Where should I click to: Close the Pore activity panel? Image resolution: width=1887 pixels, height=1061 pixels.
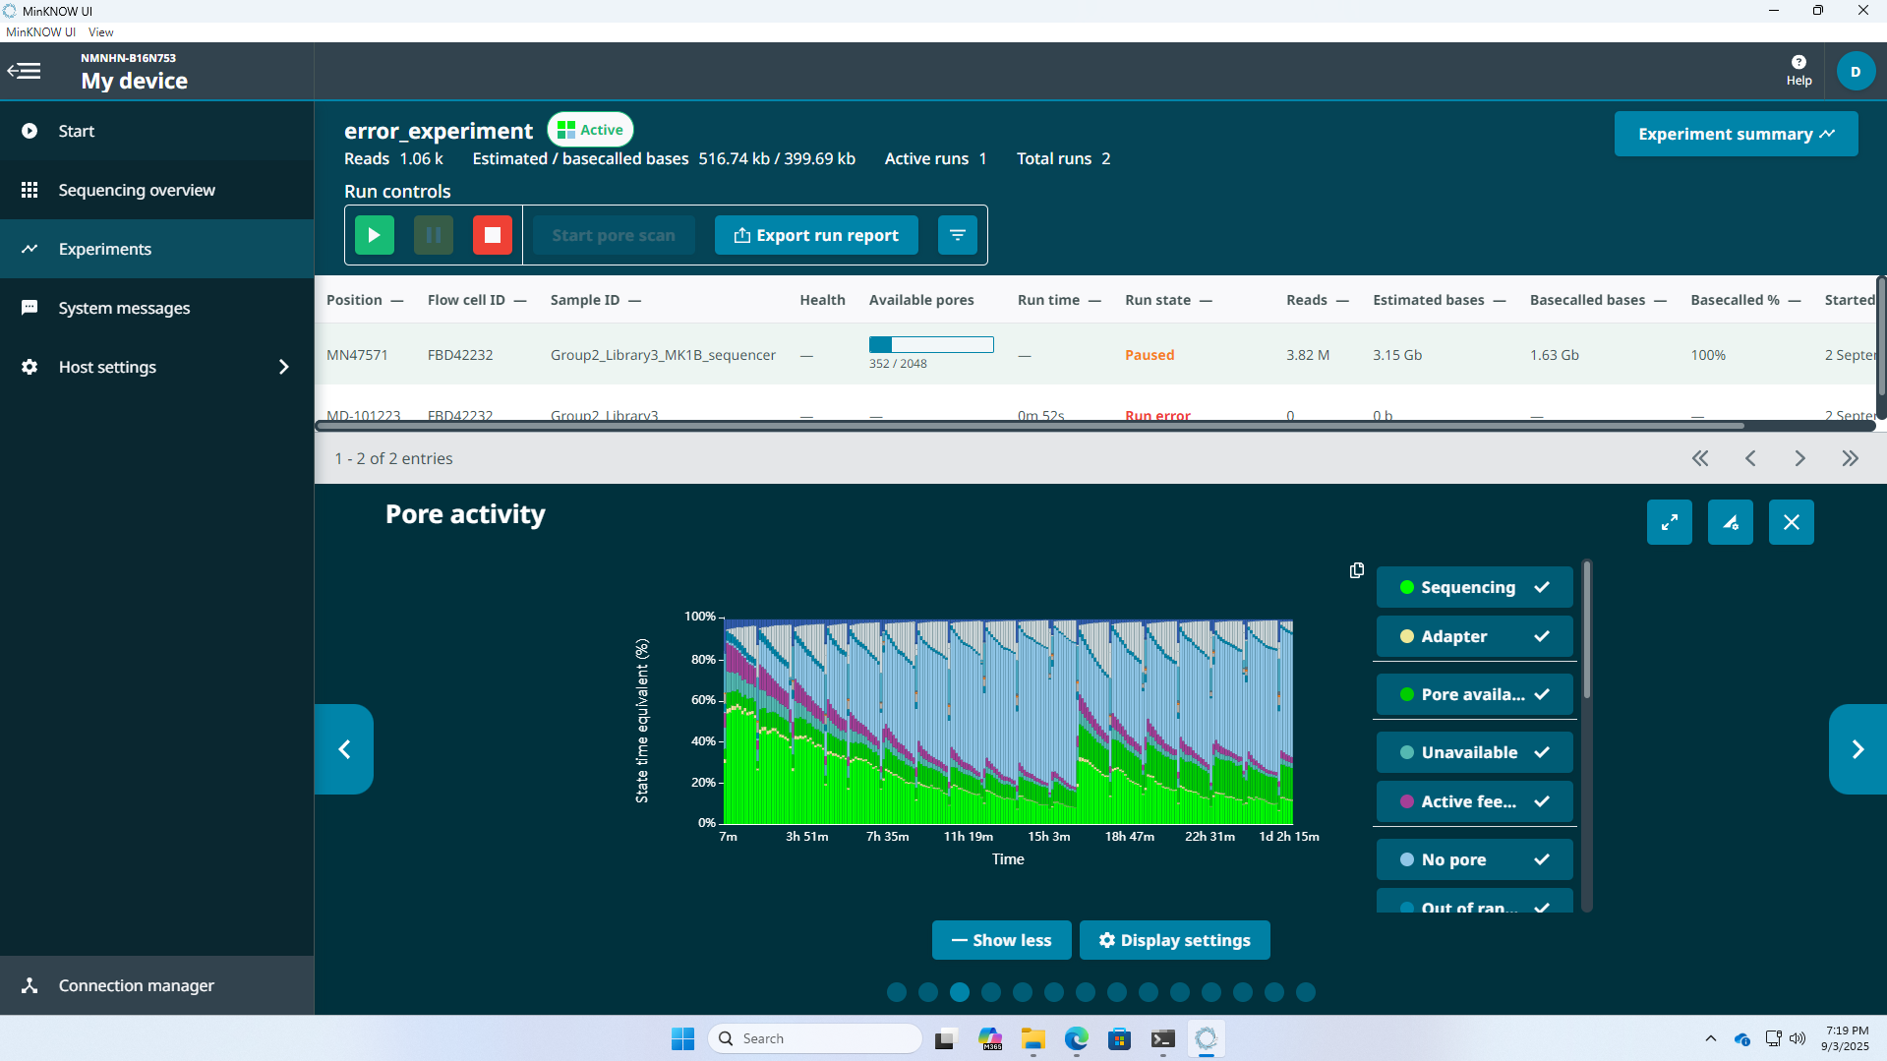1791,522
